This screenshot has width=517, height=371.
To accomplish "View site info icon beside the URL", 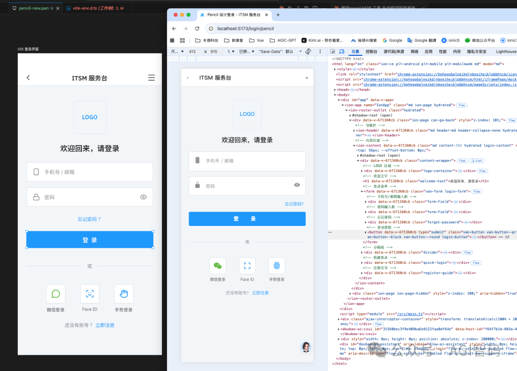I will click(211, 29).
